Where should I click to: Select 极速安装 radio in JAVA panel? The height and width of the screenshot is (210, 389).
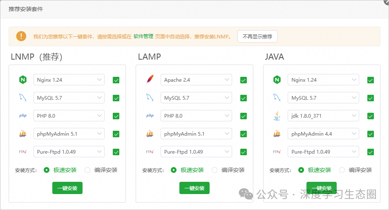(301, 170)
